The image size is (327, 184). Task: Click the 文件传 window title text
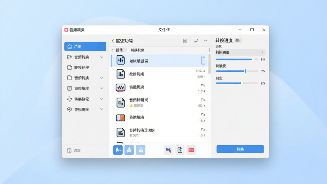point(164,30)
